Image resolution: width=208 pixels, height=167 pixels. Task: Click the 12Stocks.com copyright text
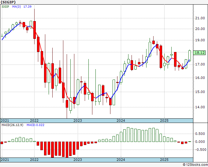(x=195, y=165)
